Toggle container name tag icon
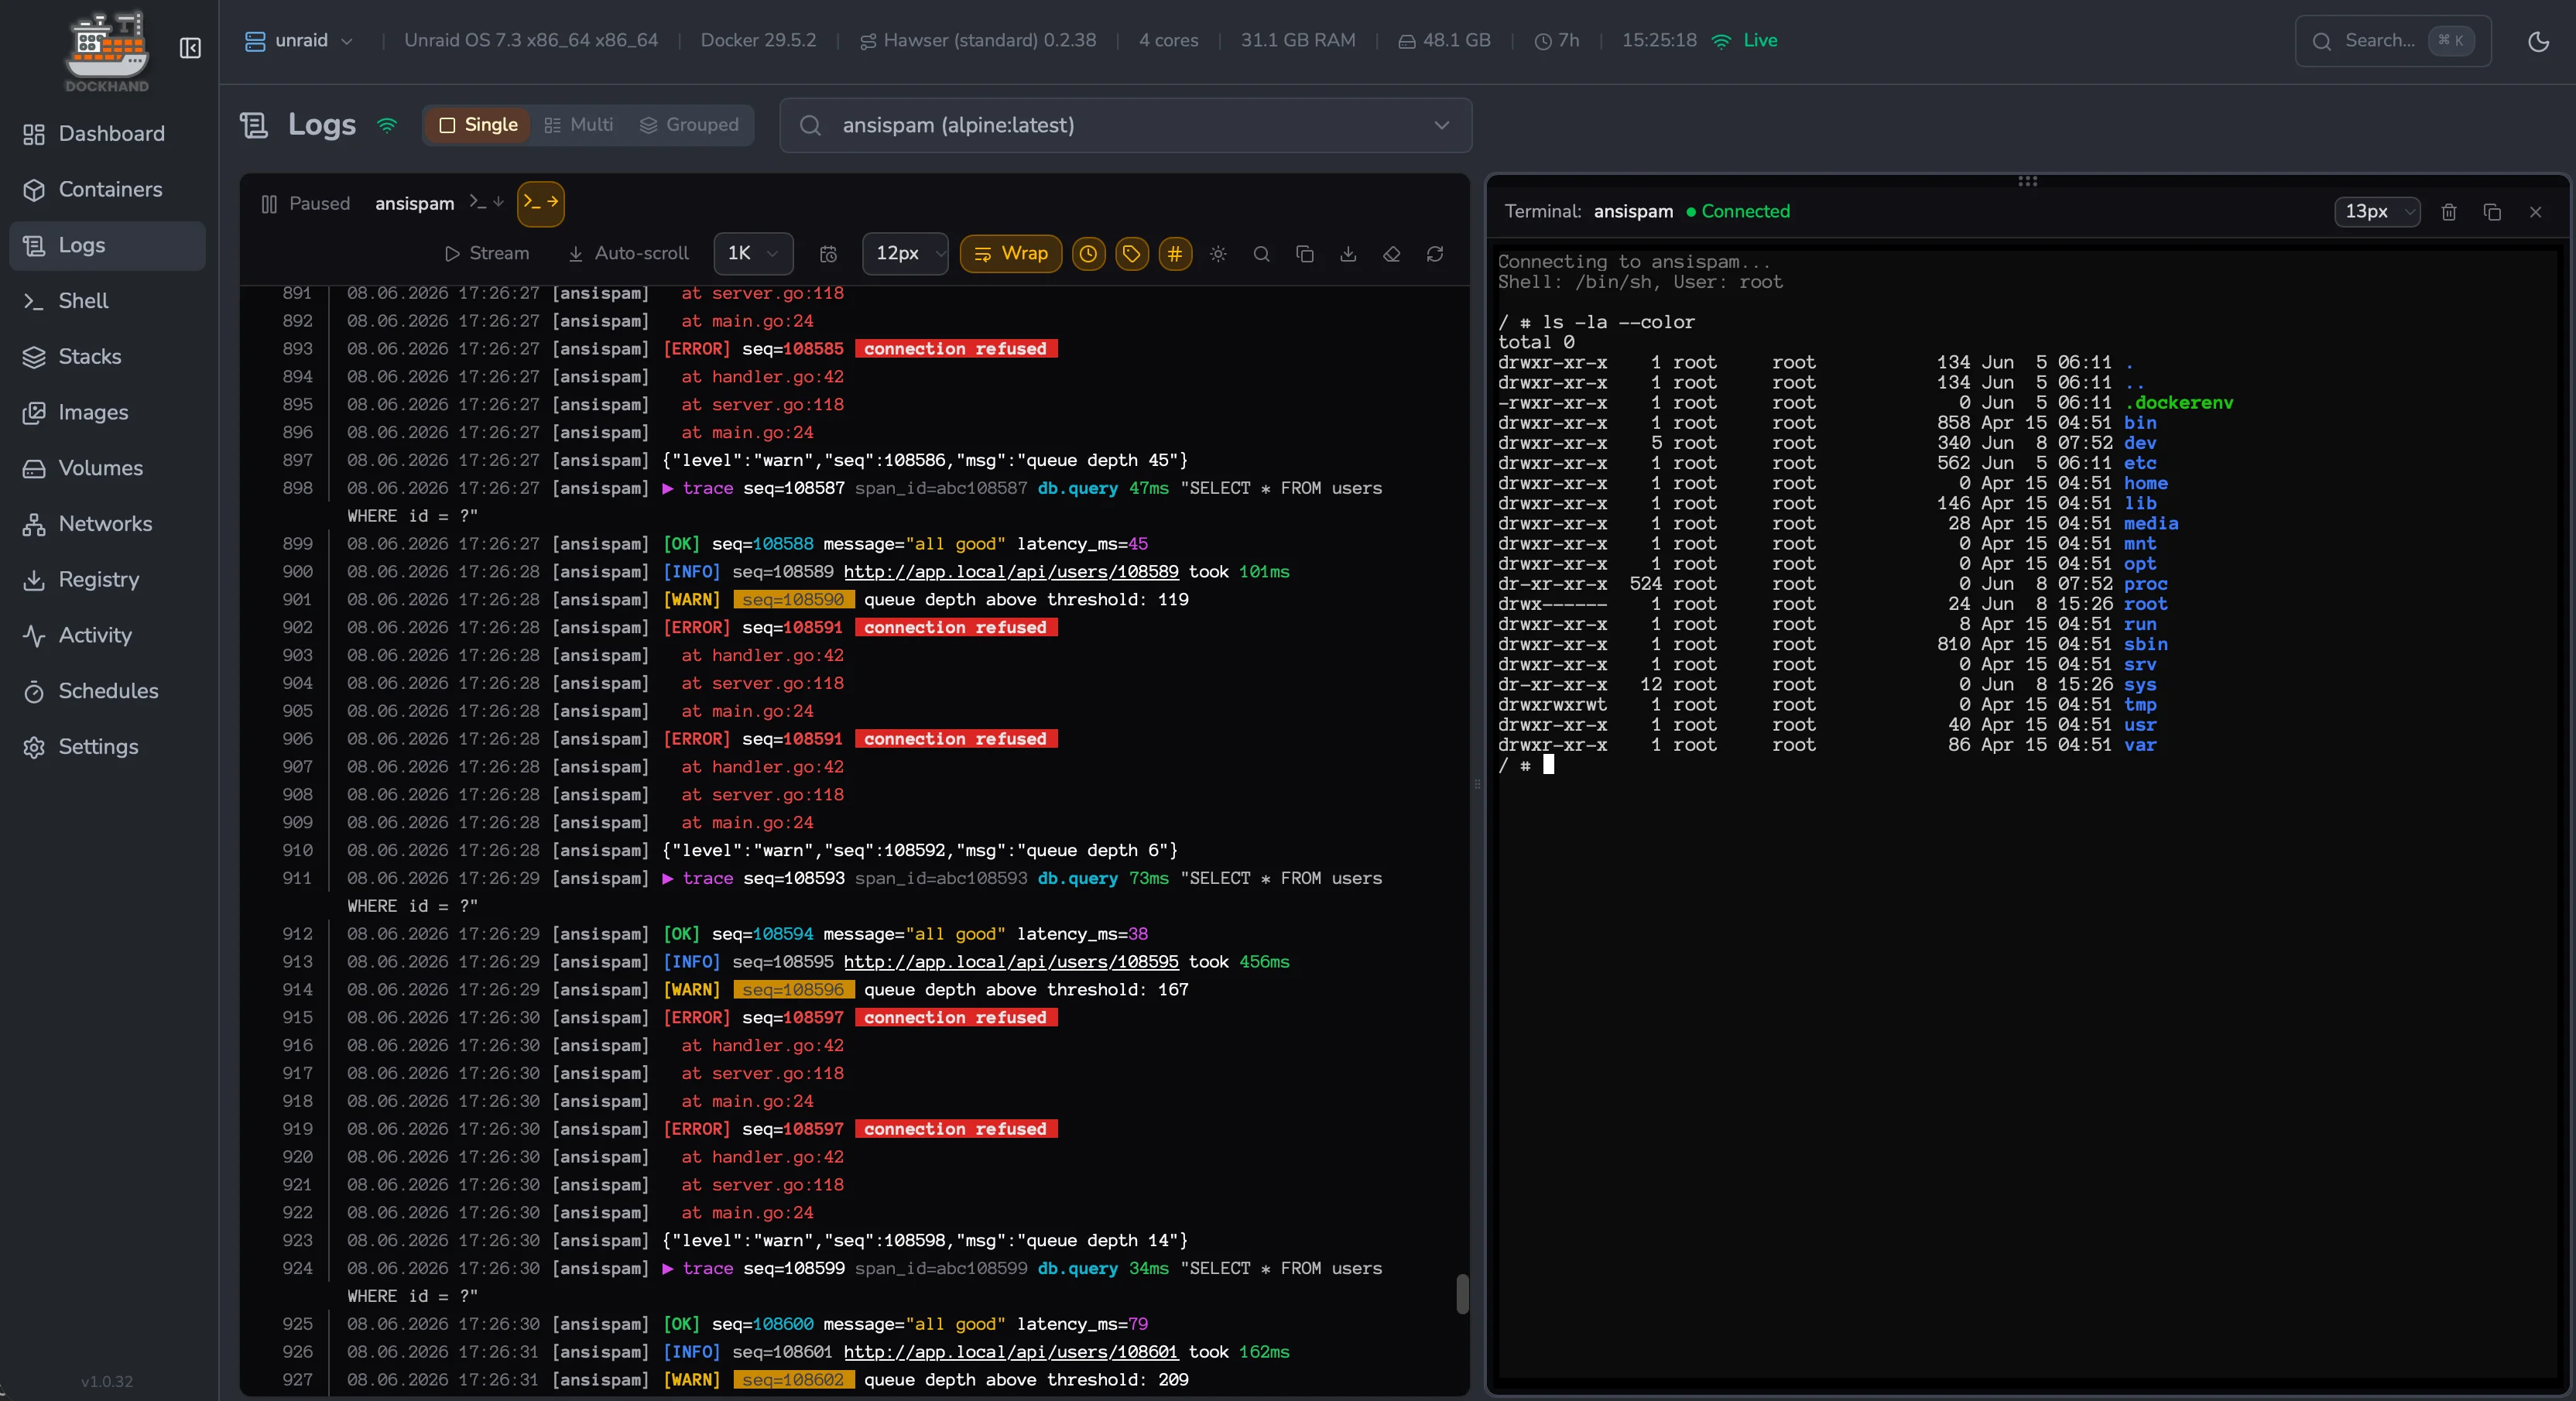 click(x=1131, y=254)
